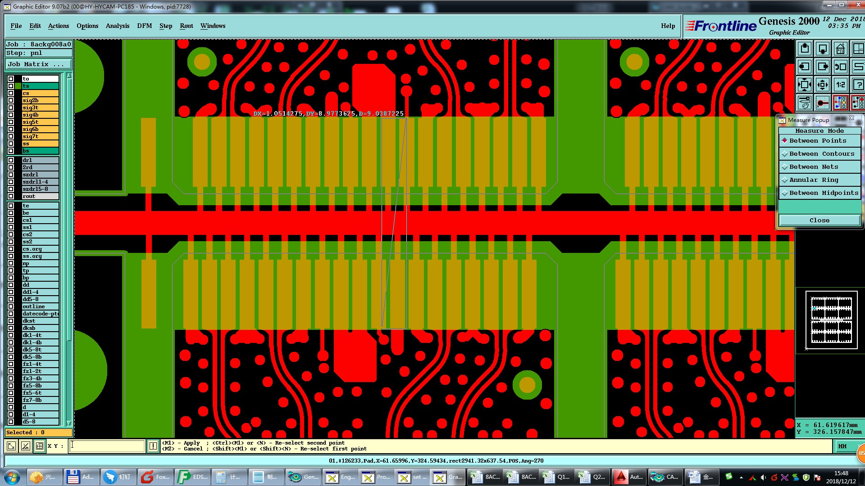
Task: Click layer list scrollbar down arrow
Action: coord(69,423)
